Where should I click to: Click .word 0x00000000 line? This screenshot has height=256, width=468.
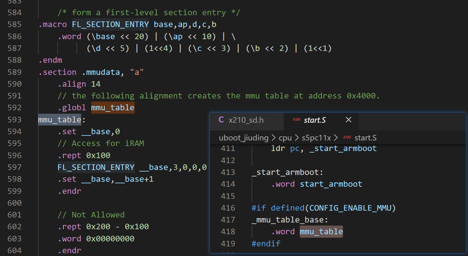96,239
